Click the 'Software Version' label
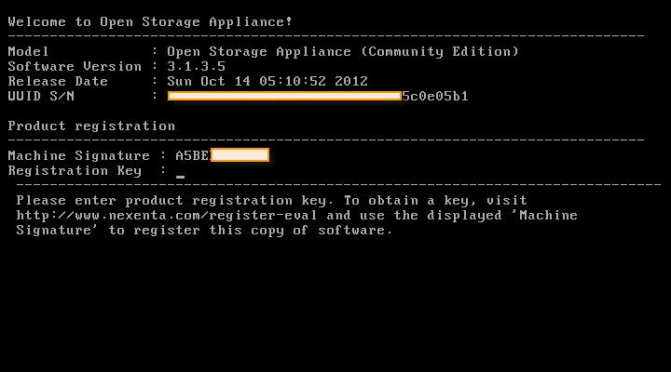Screen dimensions: 671x372 [75, 67]
